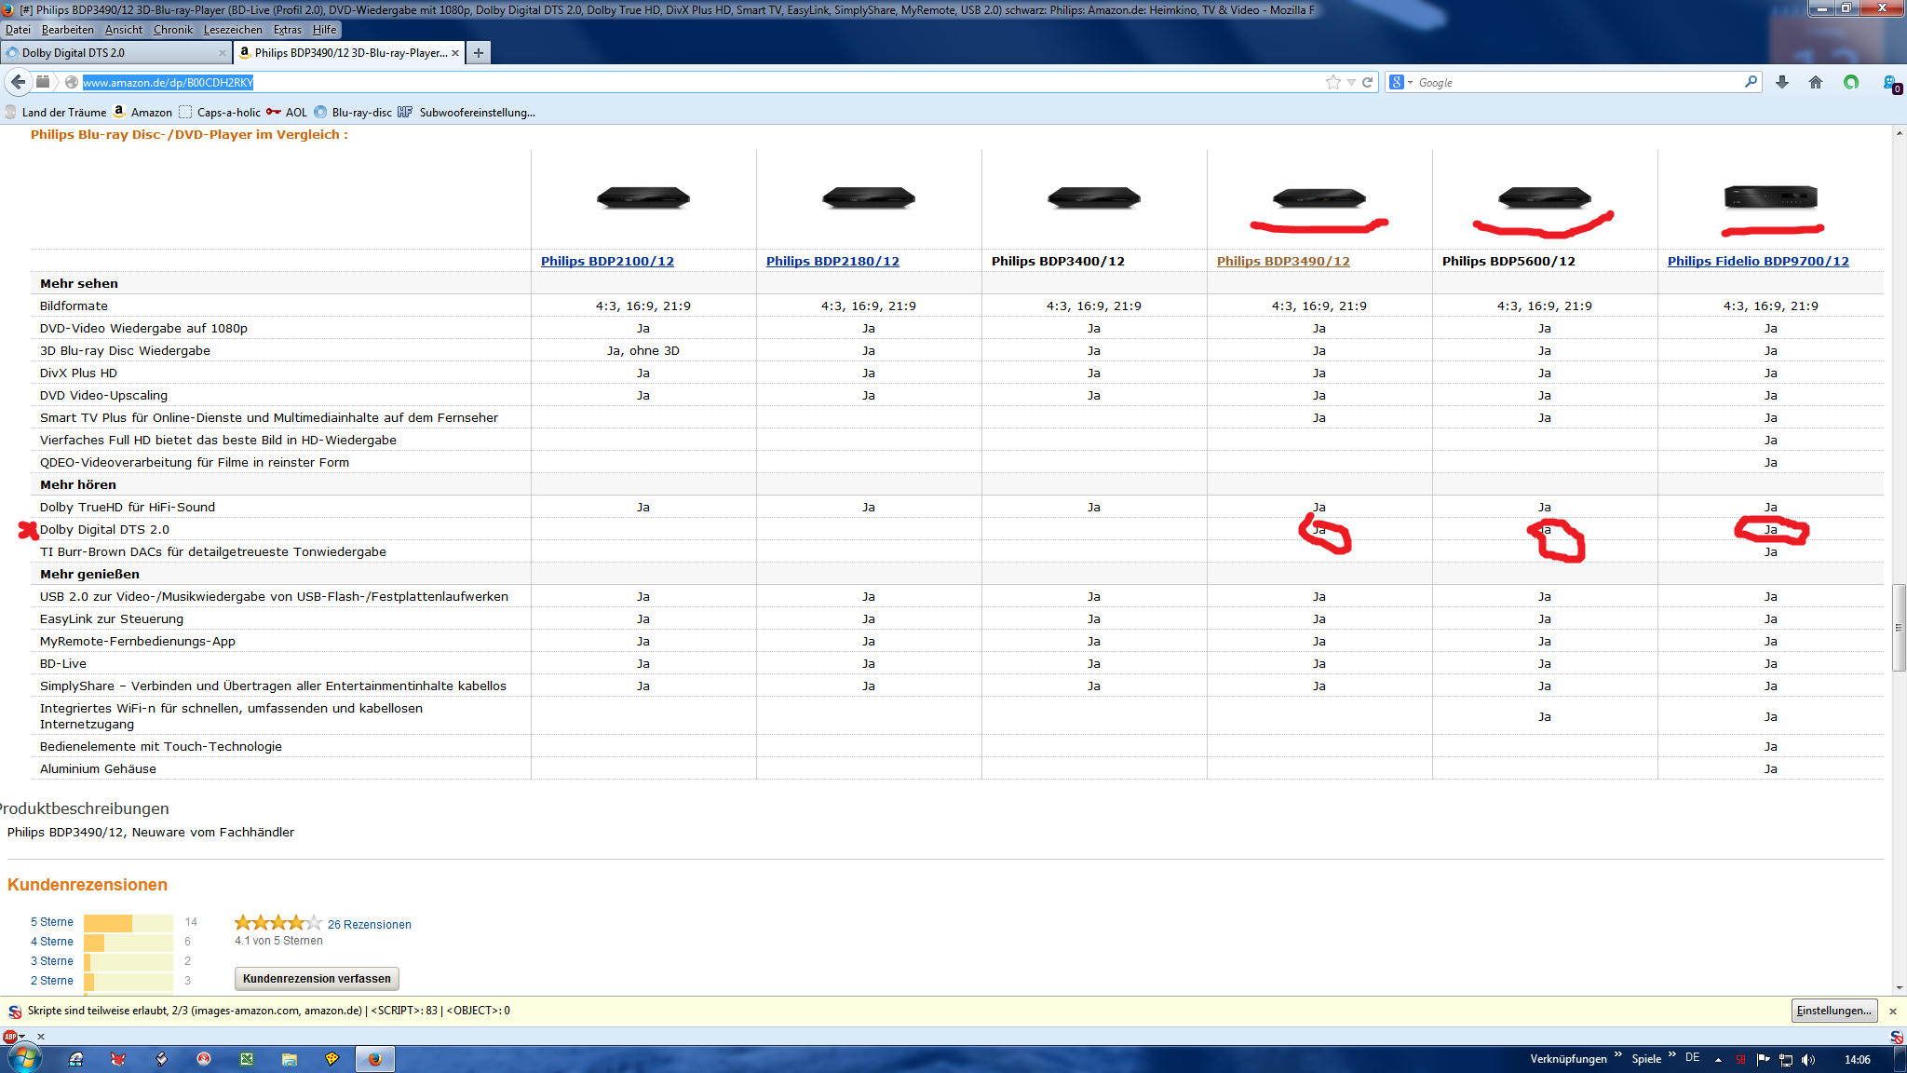Open the downloads arrow icon
Screen dimensions: 1907x1073
click(x=1782, y=82)
